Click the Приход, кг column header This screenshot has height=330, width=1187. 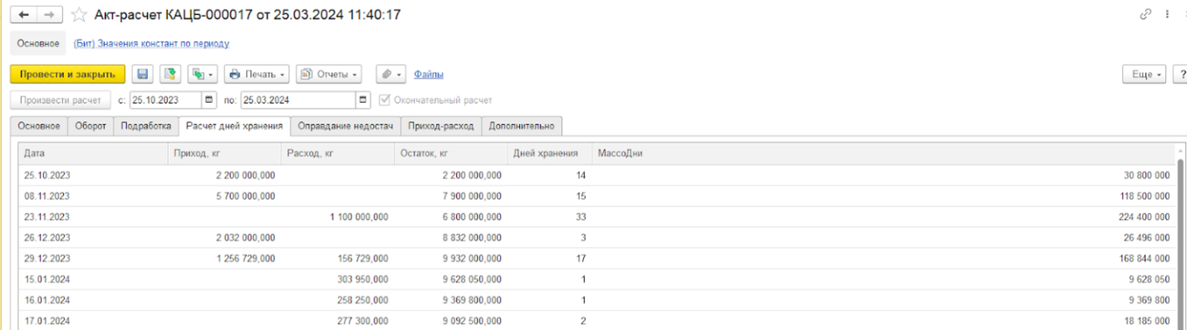click(x=223, y=153)
